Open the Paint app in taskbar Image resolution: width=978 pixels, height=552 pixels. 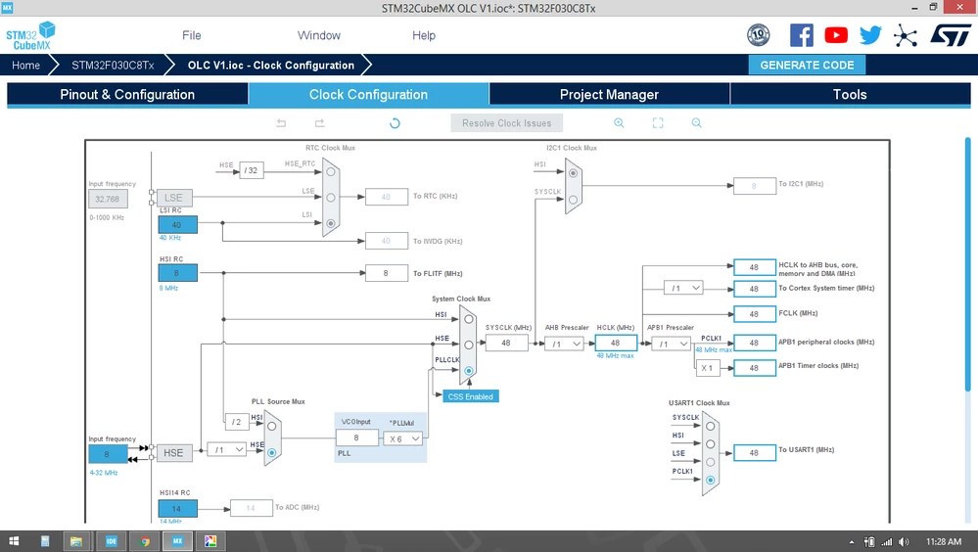(x=210, y=541)
